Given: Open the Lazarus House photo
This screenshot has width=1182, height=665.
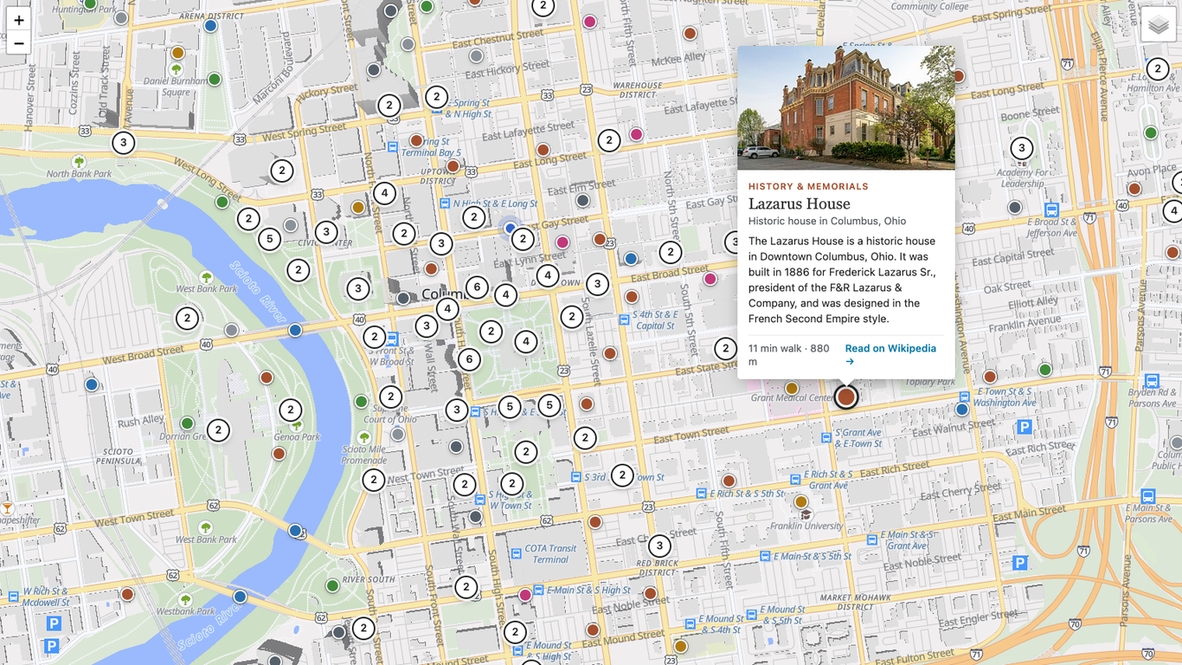Looking at the screenshot, I should click(846, 107).
